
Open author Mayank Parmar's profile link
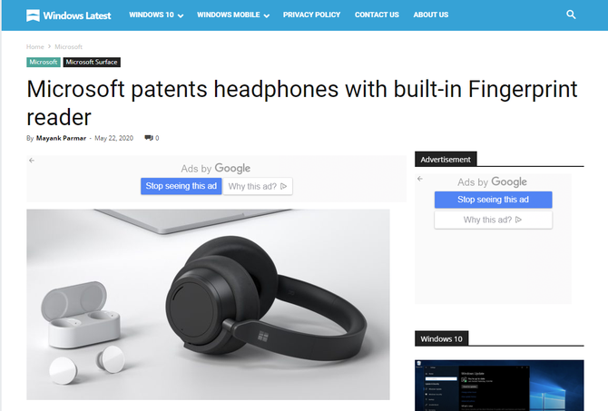(61, 138)
